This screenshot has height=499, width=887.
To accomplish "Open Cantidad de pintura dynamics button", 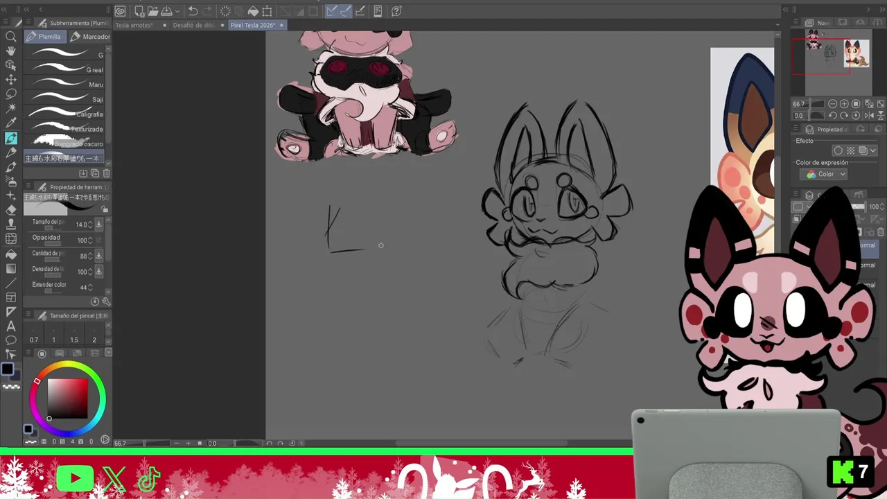I will pyautogui.click(x=98, y=256).
